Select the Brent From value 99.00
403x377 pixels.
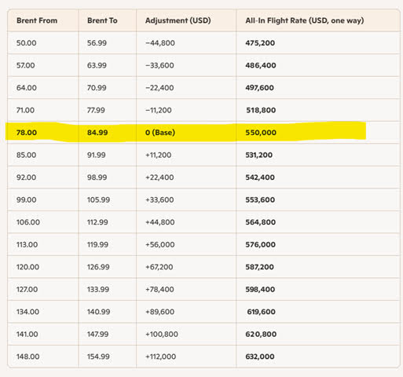pos(27,199)
